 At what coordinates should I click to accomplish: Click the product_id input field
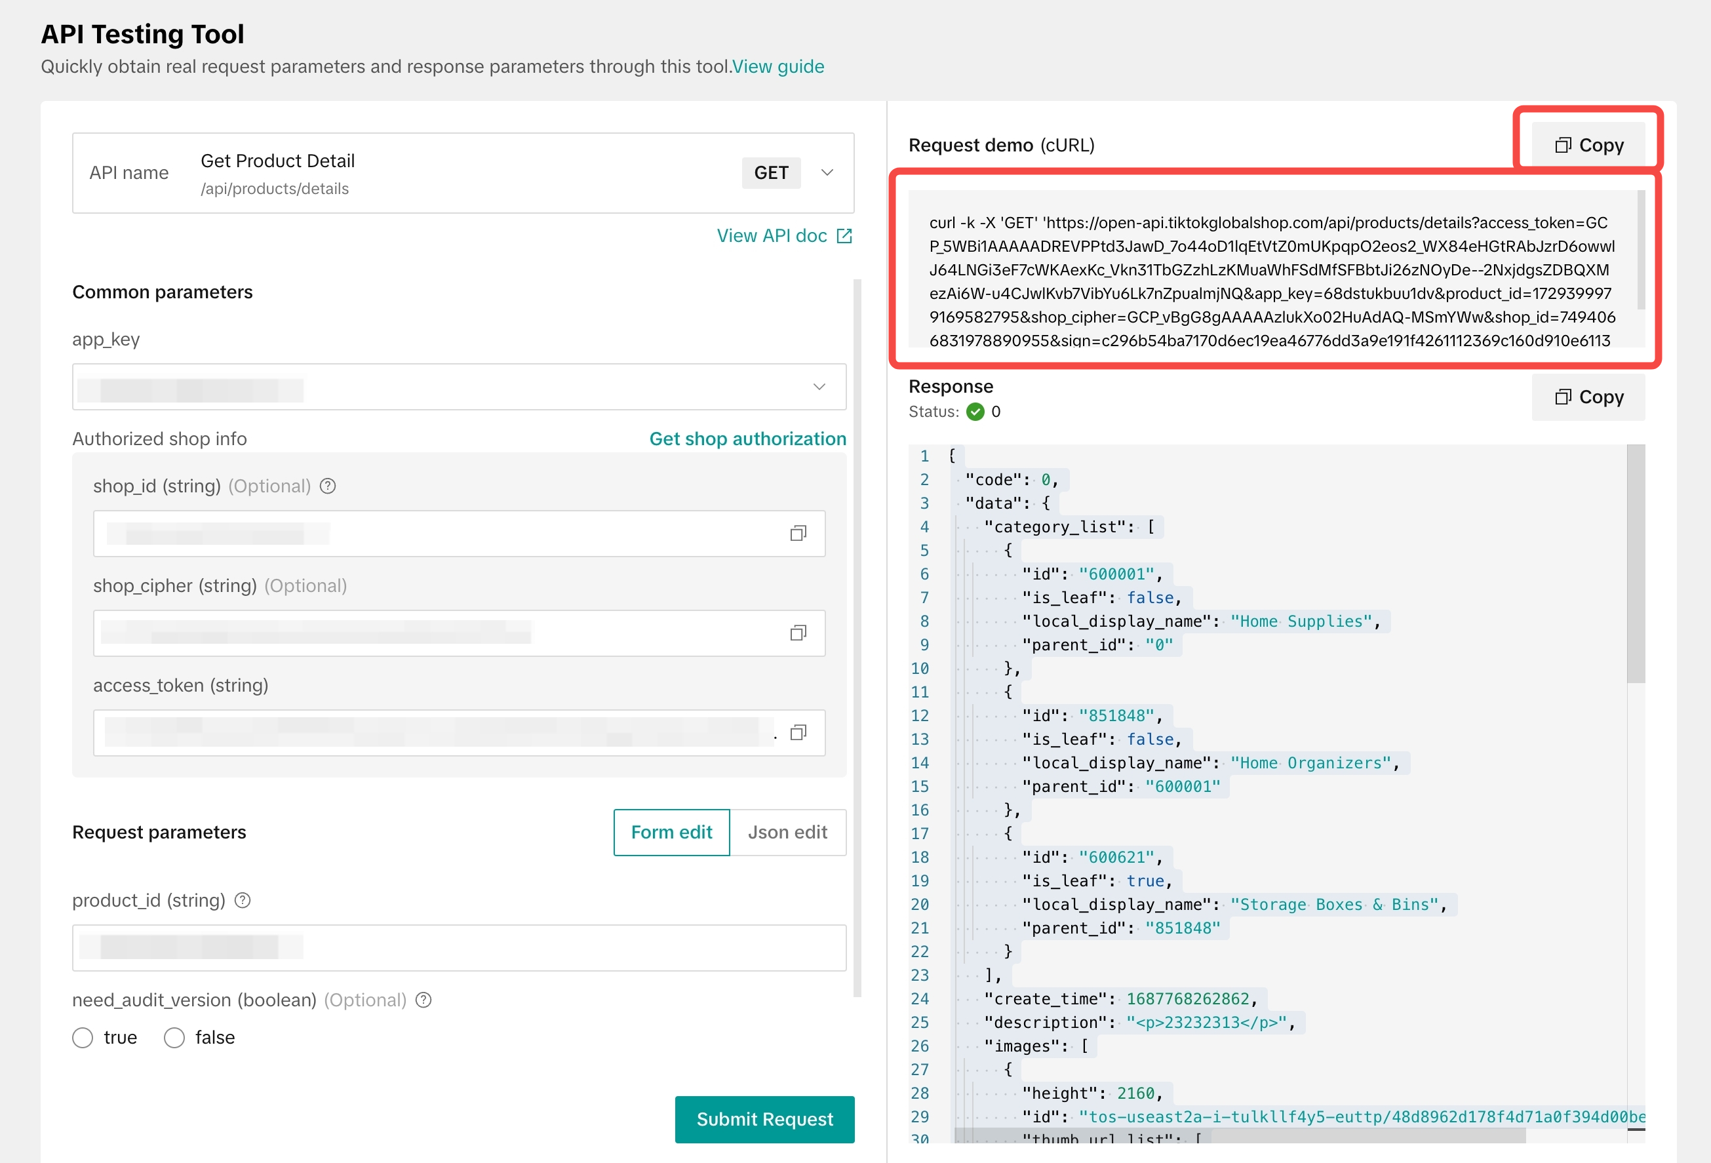tap(459, 947)
